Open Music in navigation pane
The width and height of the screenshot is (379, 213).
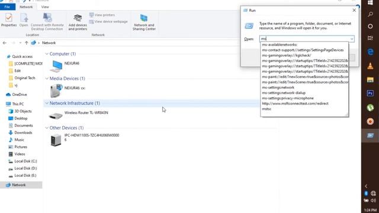[x=17, y=140]
